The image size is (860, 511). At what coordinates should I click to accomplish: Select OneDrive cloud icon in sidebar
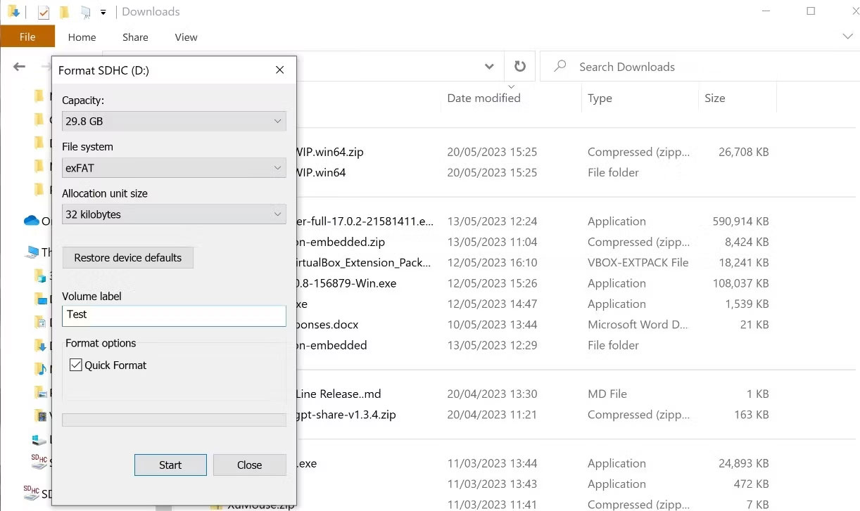[x=32, y=221]
